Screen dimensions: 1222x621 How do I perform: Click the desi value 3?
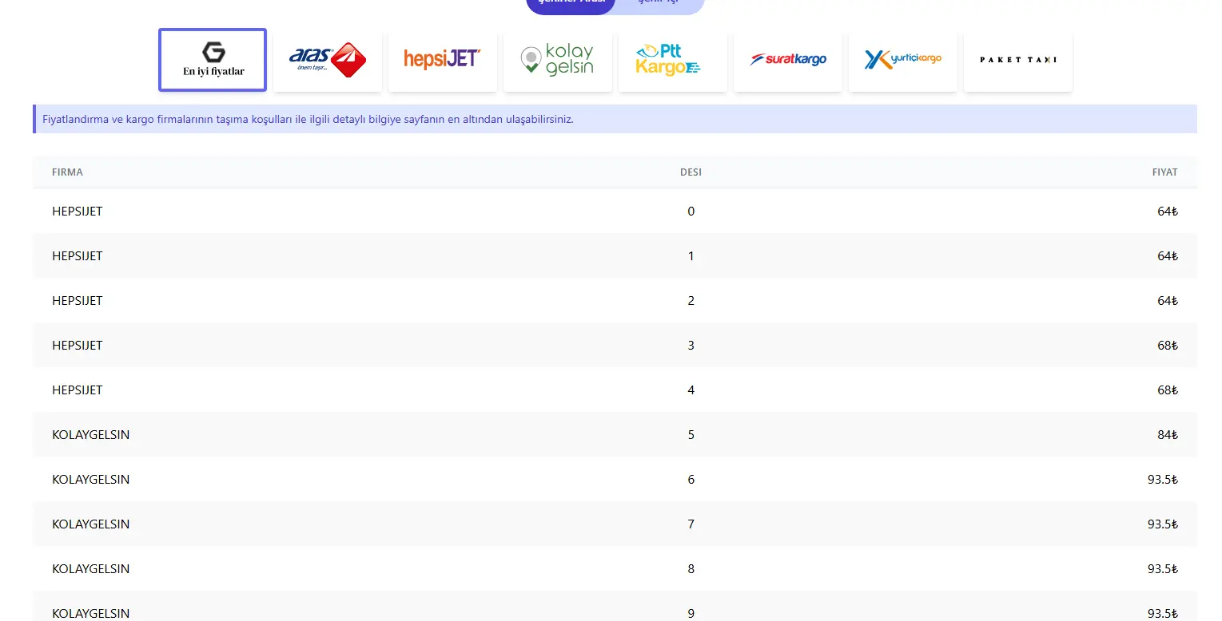coord(691,346)
